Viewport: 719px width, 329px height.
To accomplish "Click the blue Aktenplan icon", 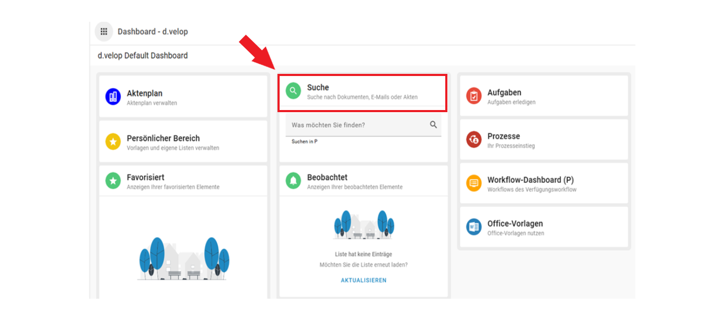I will tap(113, 97).
